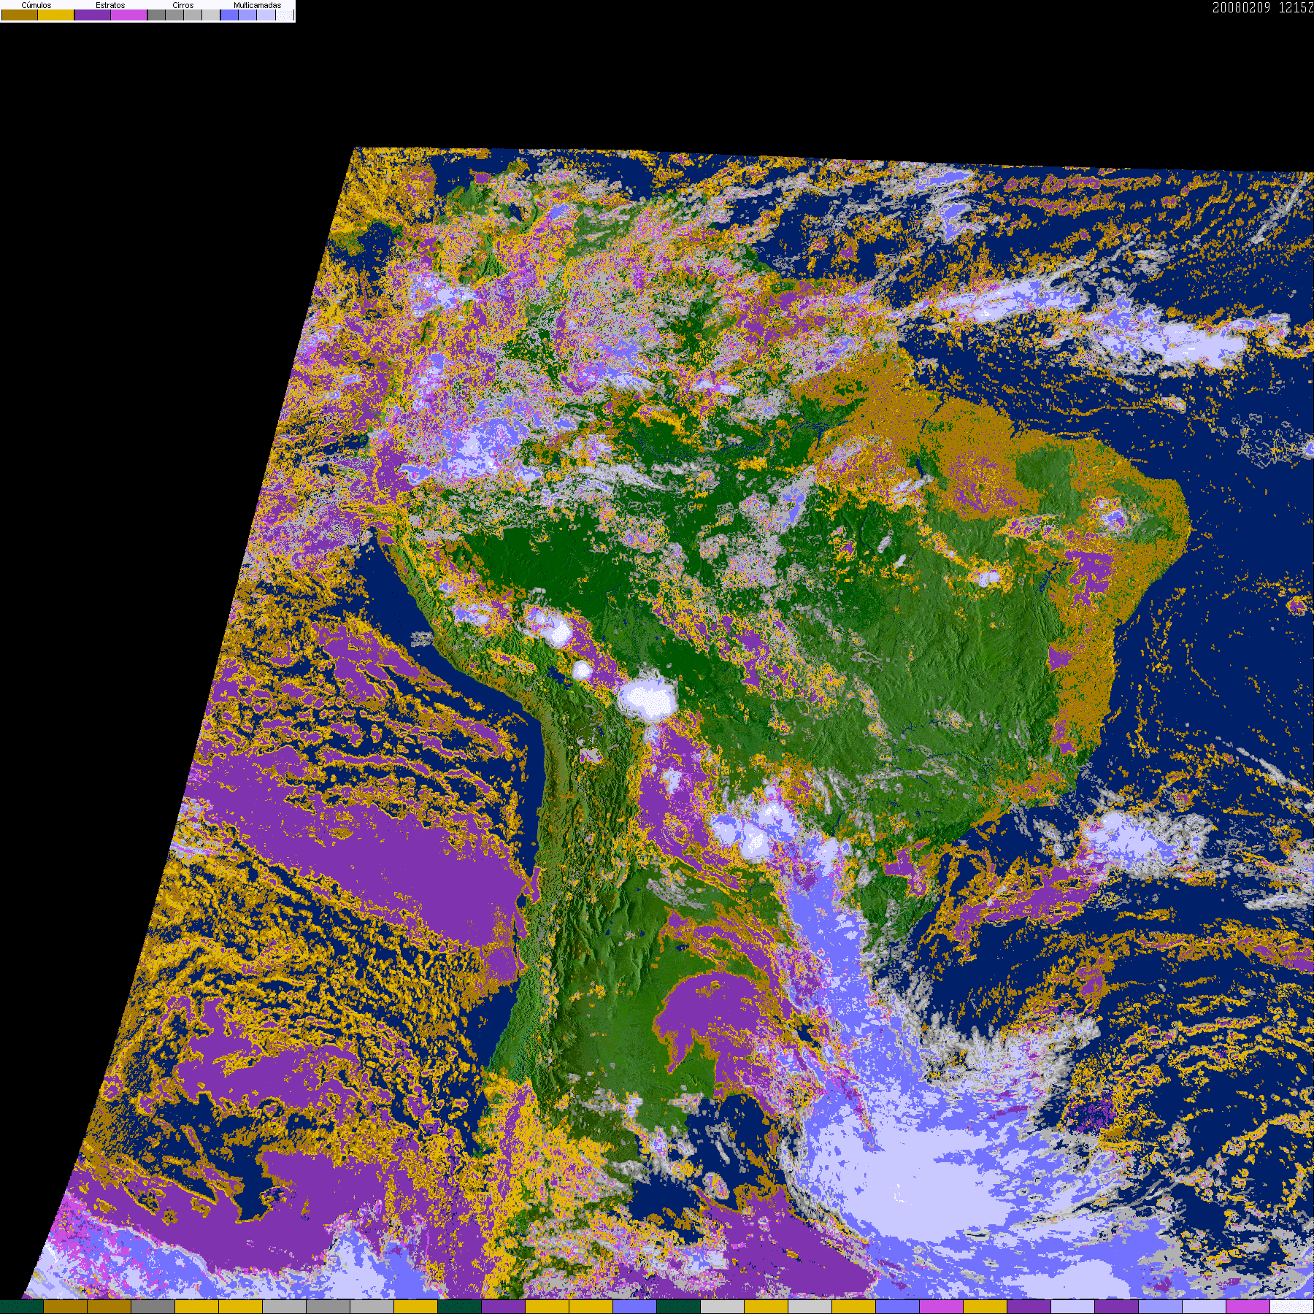The width and height of the screenshot is (1314, 1314).
Task: Select the yellow Cúmulos legend swatch
Action: coord(56,15)
